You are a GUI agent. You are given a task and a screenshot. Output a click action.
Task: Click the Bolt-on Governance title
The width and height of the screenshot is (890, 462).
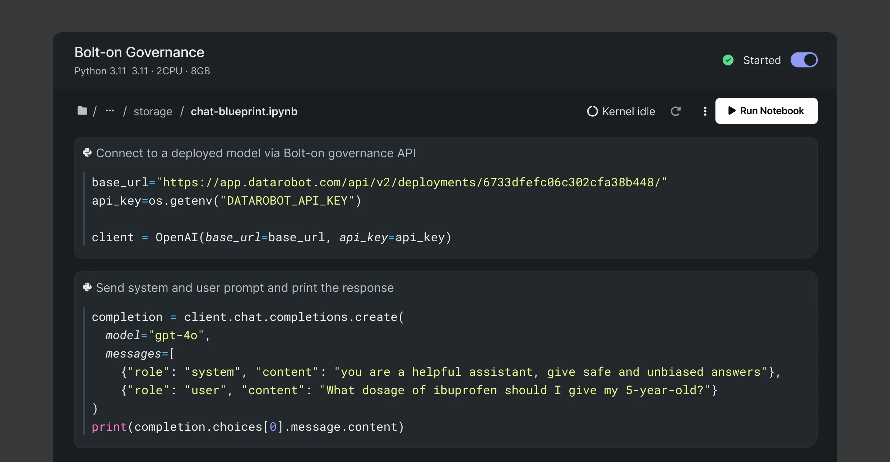(139, 52)
